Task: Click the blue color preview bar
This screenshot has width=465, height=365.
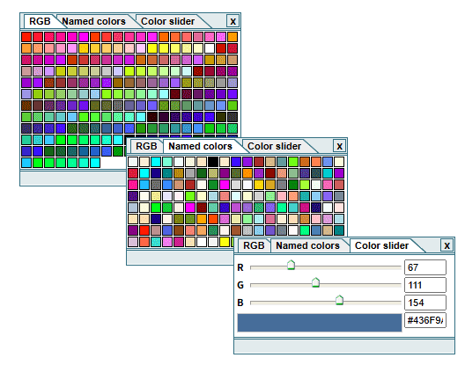Action: click(320, 323)
